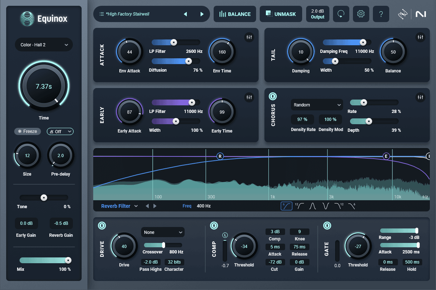Viewport: 436px width, 290px height.
Task: Select 6 dB high-cut filter shape
Action: pos(351,206)
